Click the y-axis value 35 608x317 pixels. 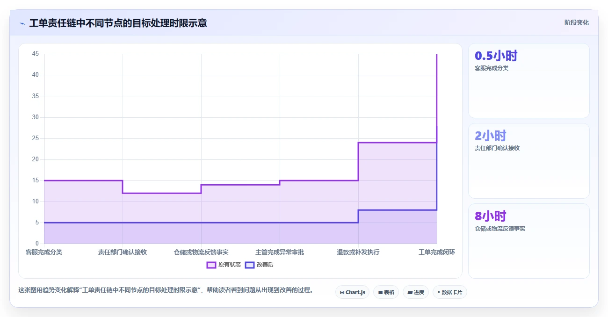click(x=36, y=96)
